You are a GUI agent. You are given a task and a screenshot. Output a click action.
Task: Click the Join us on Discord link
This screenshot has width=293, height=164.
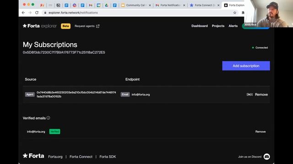point(250,157)
